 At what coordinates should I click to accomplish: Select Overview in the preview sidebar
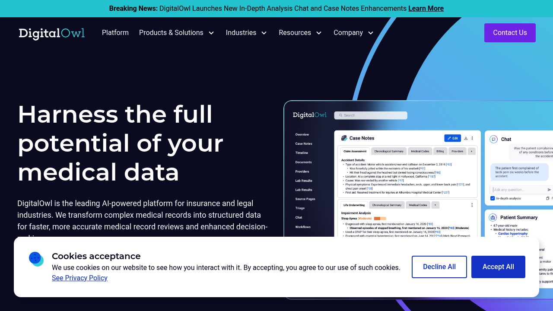point(302,134)
